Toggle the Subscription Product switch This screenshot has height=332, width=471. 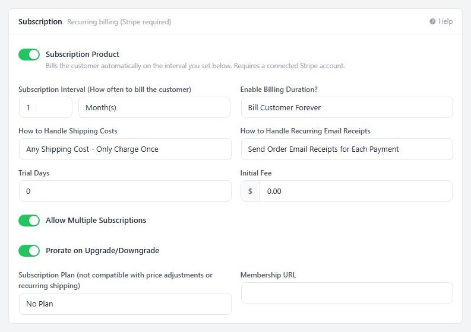click(x=29, y=55)
